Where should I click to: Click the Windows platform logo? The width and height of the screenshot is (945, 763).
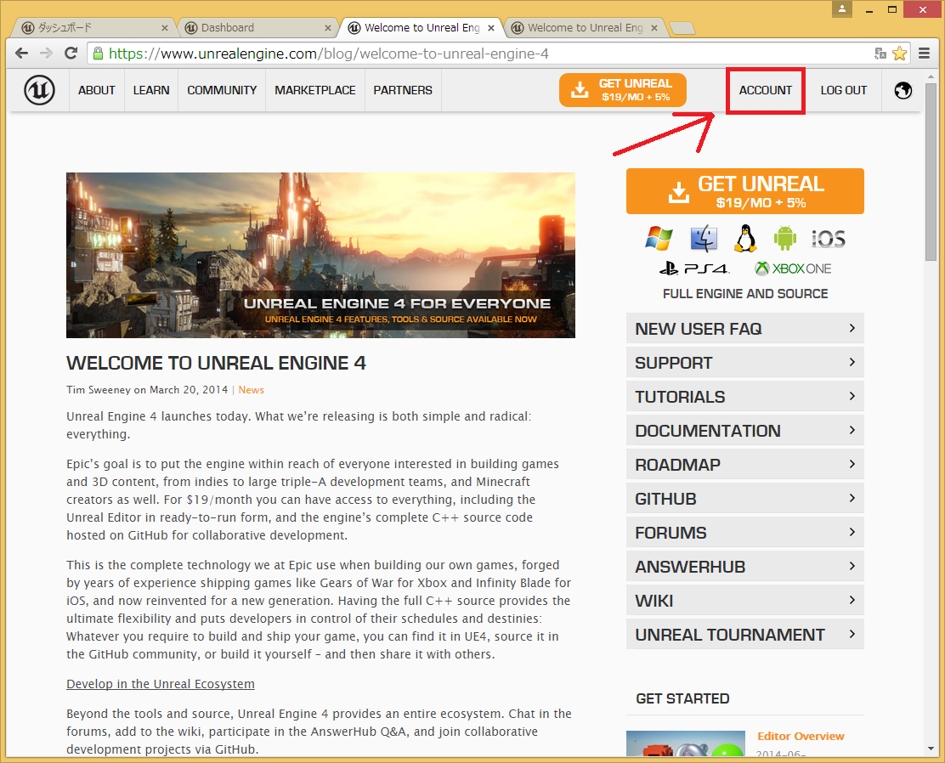click(659, 238)
